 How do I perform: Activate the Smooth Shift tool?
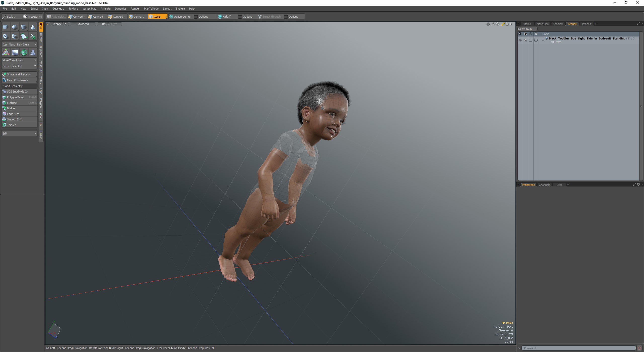pos(19,119)
